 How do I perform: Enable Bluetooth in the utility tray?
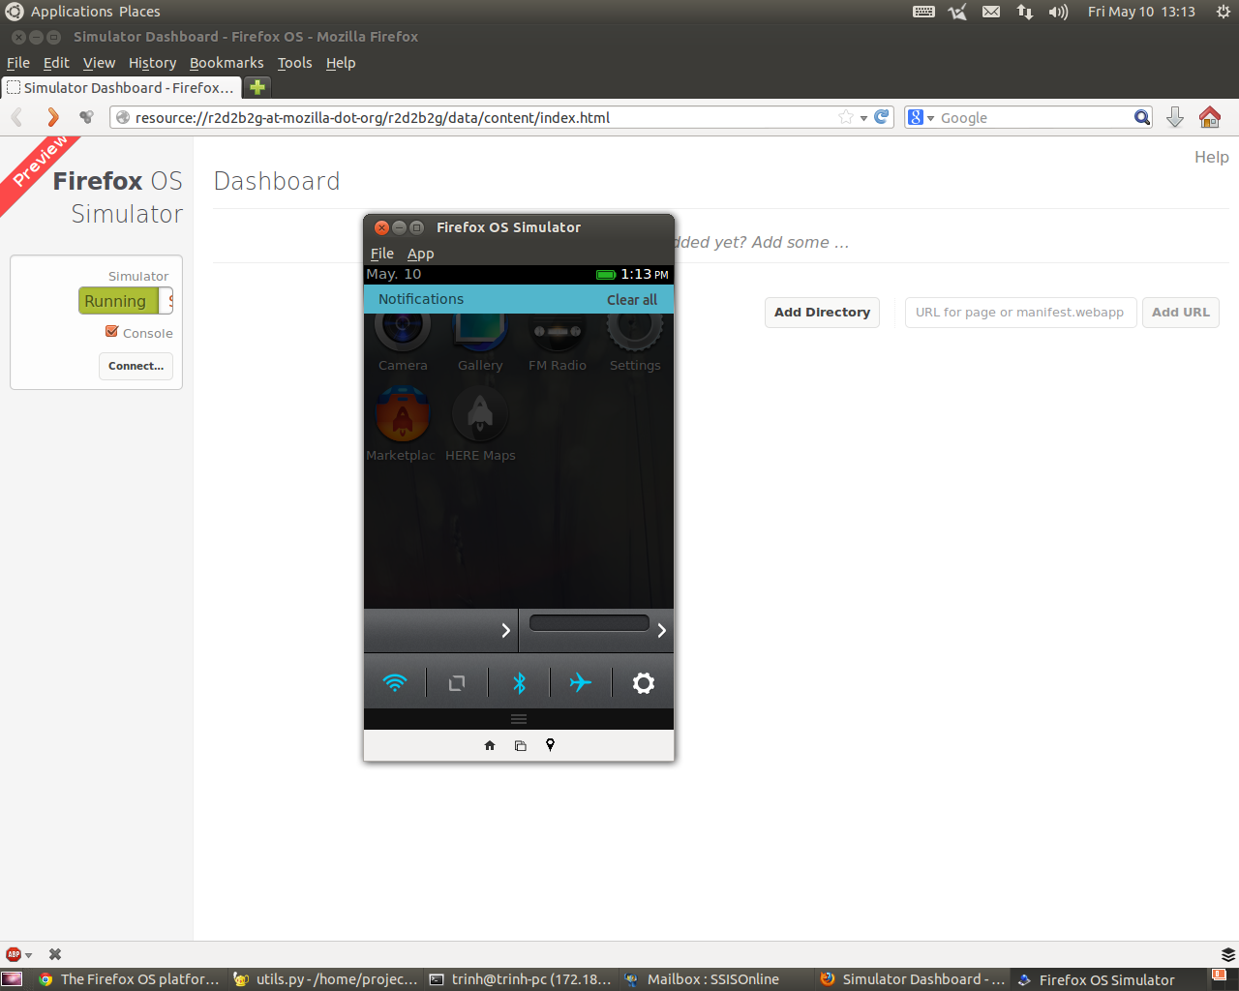pyautogui.click(x=519, y=682)
